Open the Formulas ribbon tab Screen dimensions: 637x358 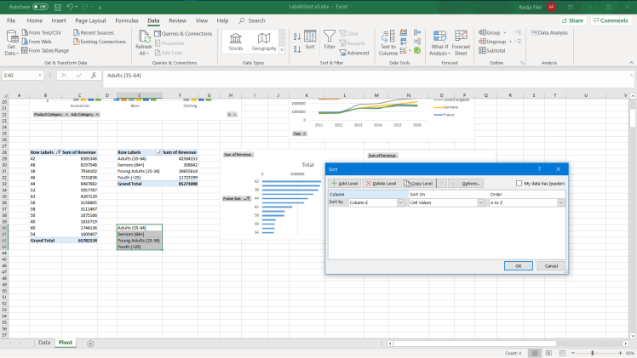[x=127, y=20]
